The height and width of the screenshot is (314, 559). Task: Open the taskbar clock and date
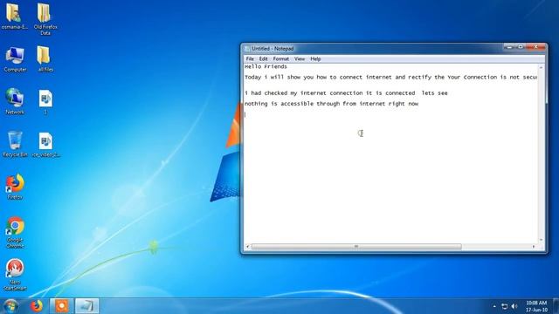coord(536,306)
